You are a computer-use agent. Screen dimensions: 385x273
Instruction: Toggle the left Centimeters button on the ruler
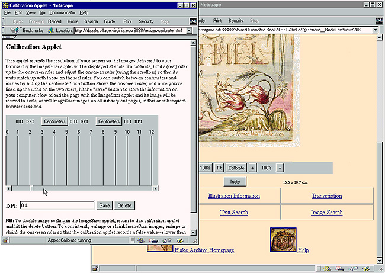tap(54, 121)
